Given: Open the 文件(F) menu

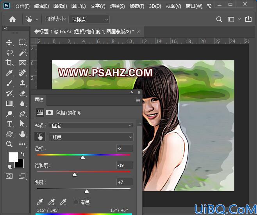Looking at the screenshot, I should pos(22,6).
